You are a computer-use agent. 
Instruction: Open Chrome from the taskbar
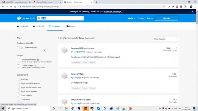pos(73,108)
